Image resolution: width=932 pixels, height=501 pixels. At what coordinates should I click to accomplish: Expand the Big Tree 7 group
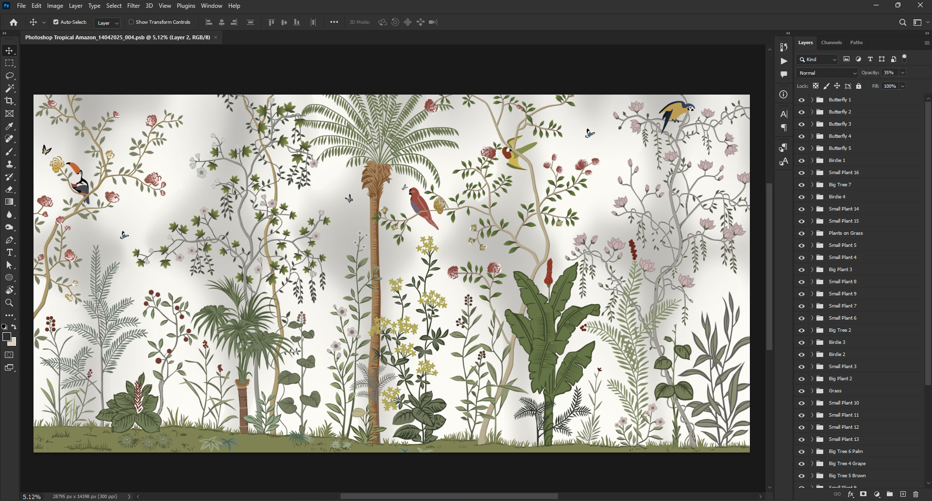tap(812, 185)
